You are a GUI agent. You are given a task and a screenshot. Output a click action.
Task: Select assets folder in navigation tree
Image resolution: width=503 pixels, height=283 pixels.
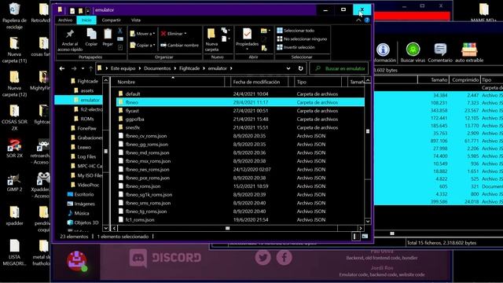[86, 90]
